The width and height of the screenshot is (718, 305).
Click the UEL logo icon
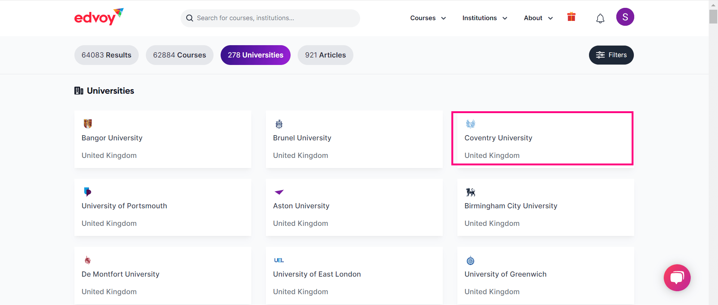coord(279,260)
